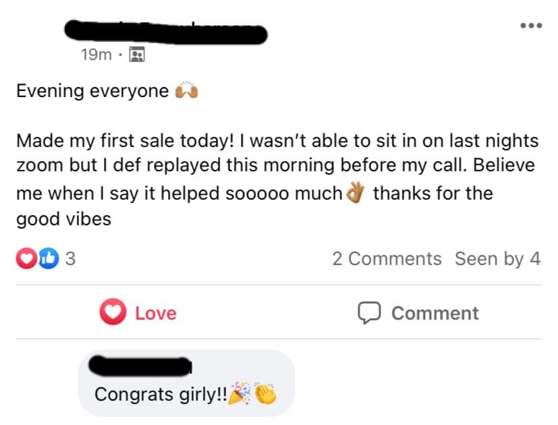The width and height of the screenshot is (558, 425).
Task: Click the party popper emoji in the comment
Action: tap(240, 394)
